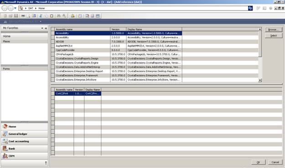The width and height of the screenshot is (285, 168).
Task: Sort upper grid by Display Name column
Action: coord(154,29)
